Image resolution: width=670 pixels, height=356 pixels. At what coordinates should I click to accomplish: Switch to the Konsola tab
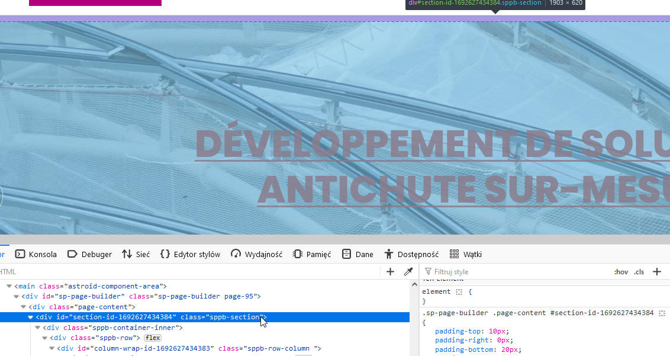pyautogui.click(x=37, y=254)
